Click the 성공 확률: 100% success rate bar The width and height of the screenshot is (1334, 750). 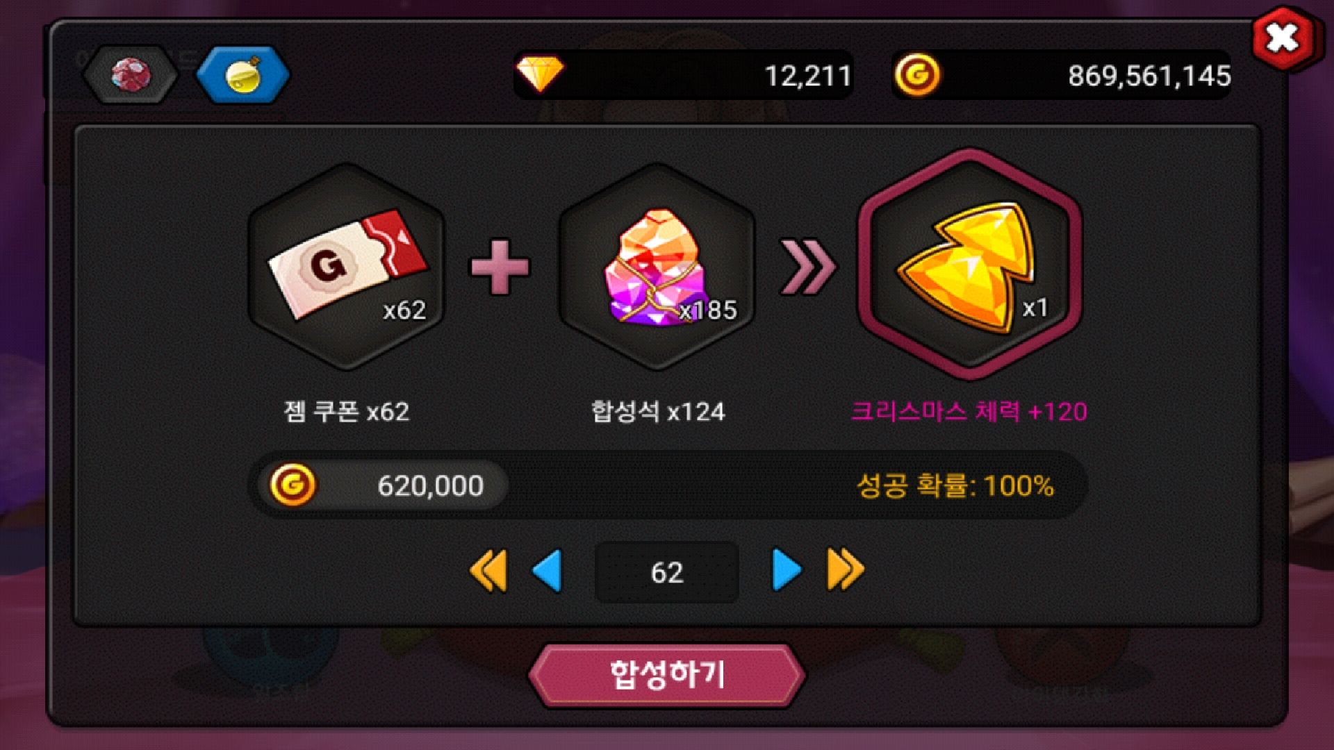[x=668, y=485]
